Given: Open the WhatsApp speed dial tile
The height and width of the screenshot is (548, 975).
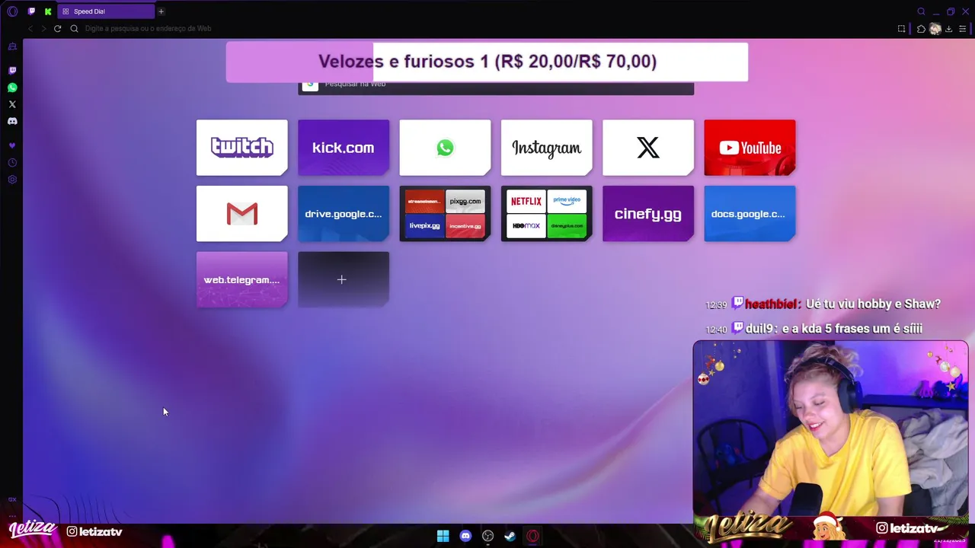Looking at the screenshot, I should coord(445,148).
